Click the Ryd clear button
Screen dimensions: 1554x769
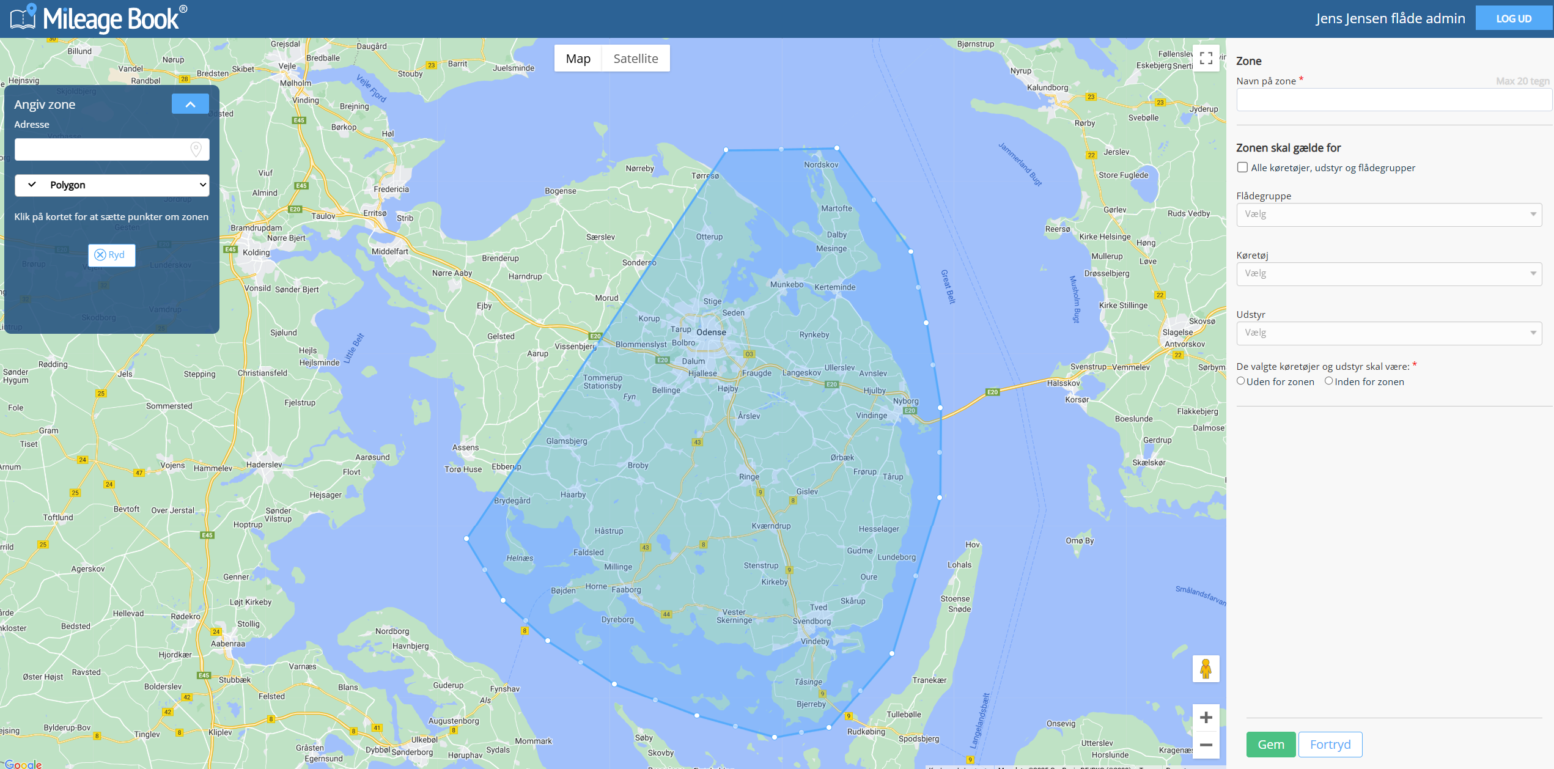pyautogui.click(x=111, y=255)
